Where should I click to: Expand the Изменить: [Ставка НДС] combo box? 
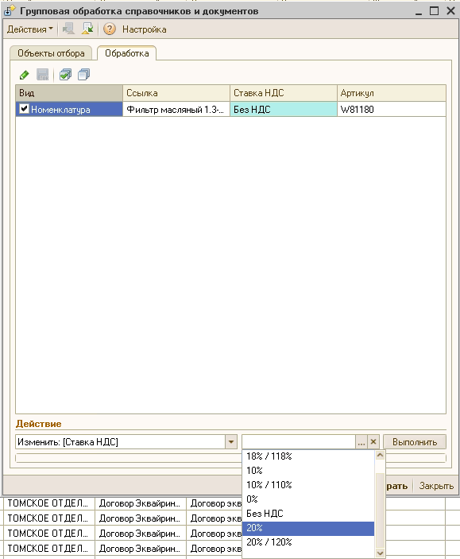pos(231,442)
